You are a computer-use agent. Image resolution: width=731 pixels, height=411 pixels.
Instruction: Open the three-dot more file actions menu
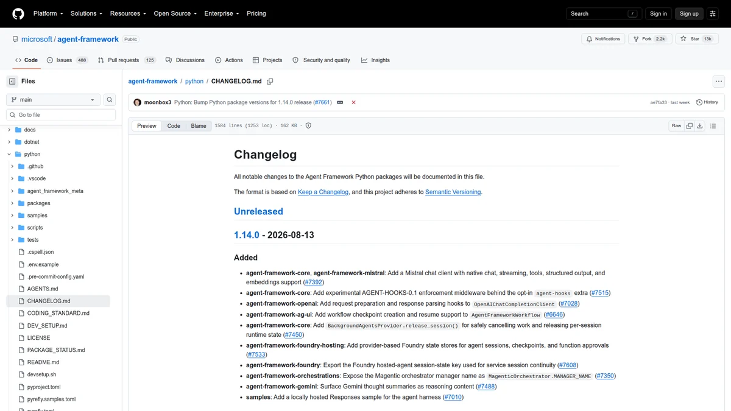point(719,81)
